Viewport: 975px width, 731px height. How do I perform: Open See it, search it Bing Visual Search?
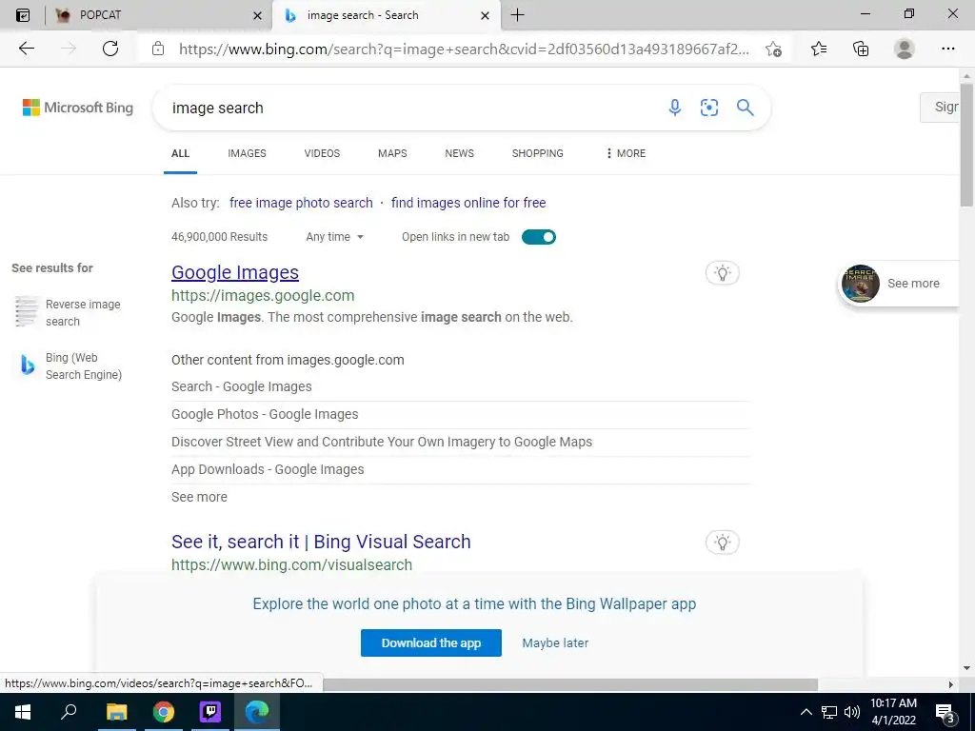point(321,542)
